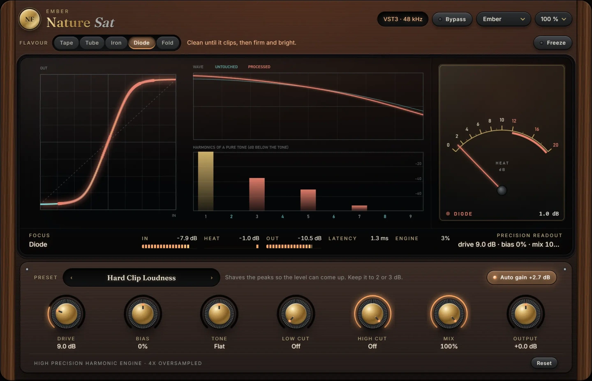
Task: Click the precision readout drive text
Action: 509,245
